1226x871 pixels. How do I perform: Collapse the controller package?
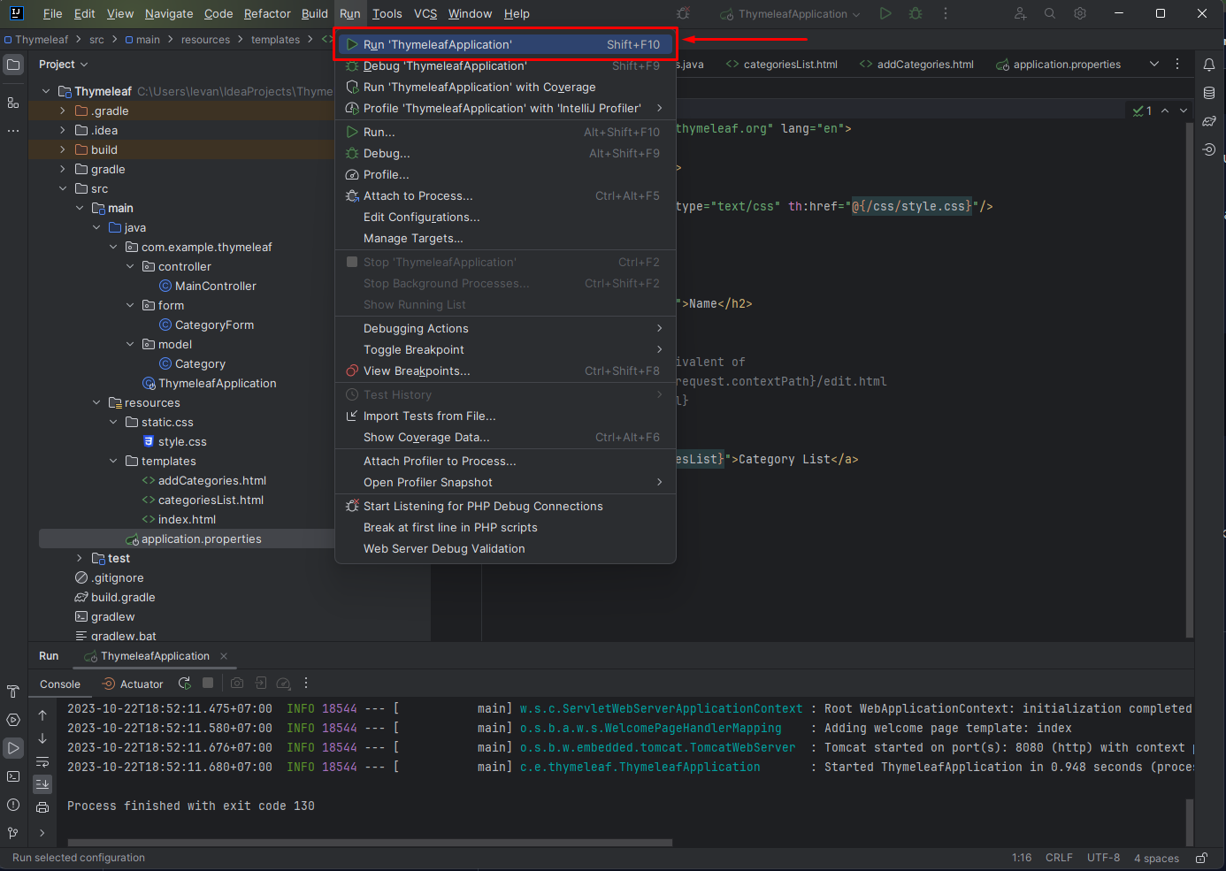pyautogui.click(x=130, y=266)
